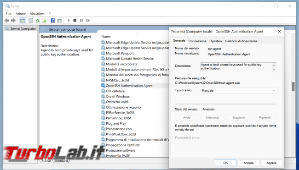The image size is (299, 170).
Task: Click the gear icon beside NPSMSvc_3c05f
Action: pyautogui.click(x=103, y=80)
